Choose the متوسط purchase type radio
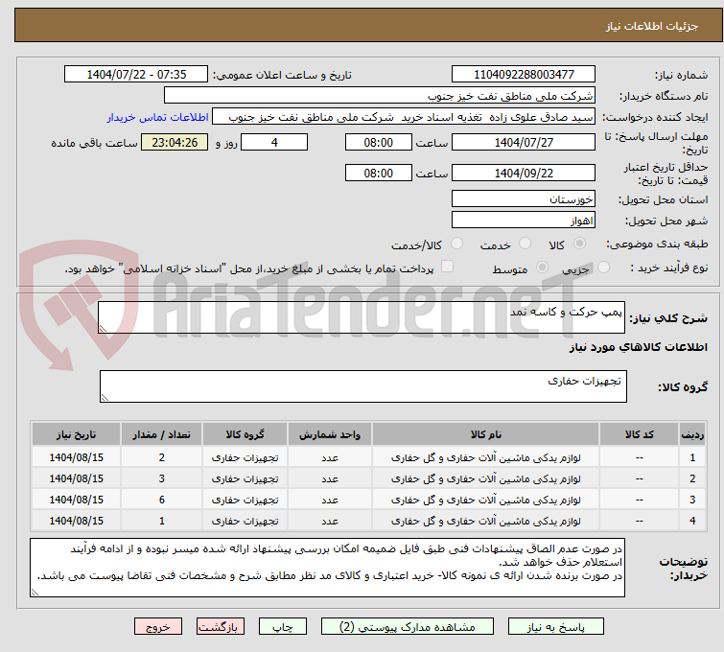 pyautogui.click(x=543, y=268)
